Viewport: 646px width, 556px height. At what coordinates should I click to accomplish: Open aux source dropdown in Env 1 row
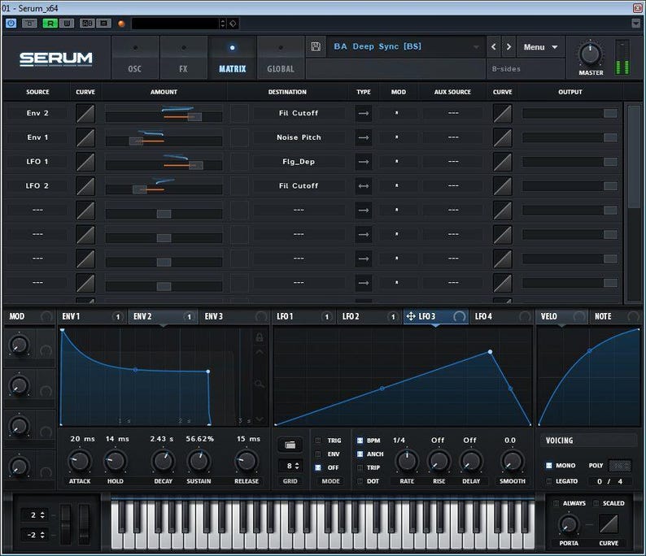[453, 137]
